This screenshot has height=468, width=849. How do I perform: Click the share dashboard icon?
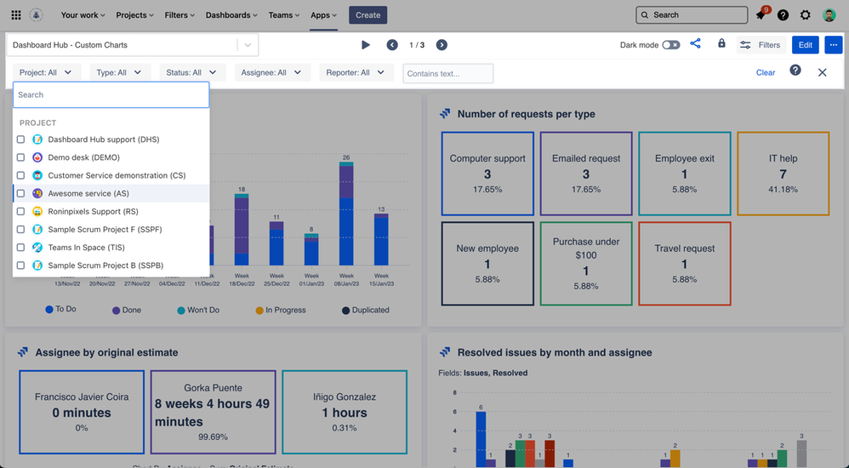click(x=695, y=44)
